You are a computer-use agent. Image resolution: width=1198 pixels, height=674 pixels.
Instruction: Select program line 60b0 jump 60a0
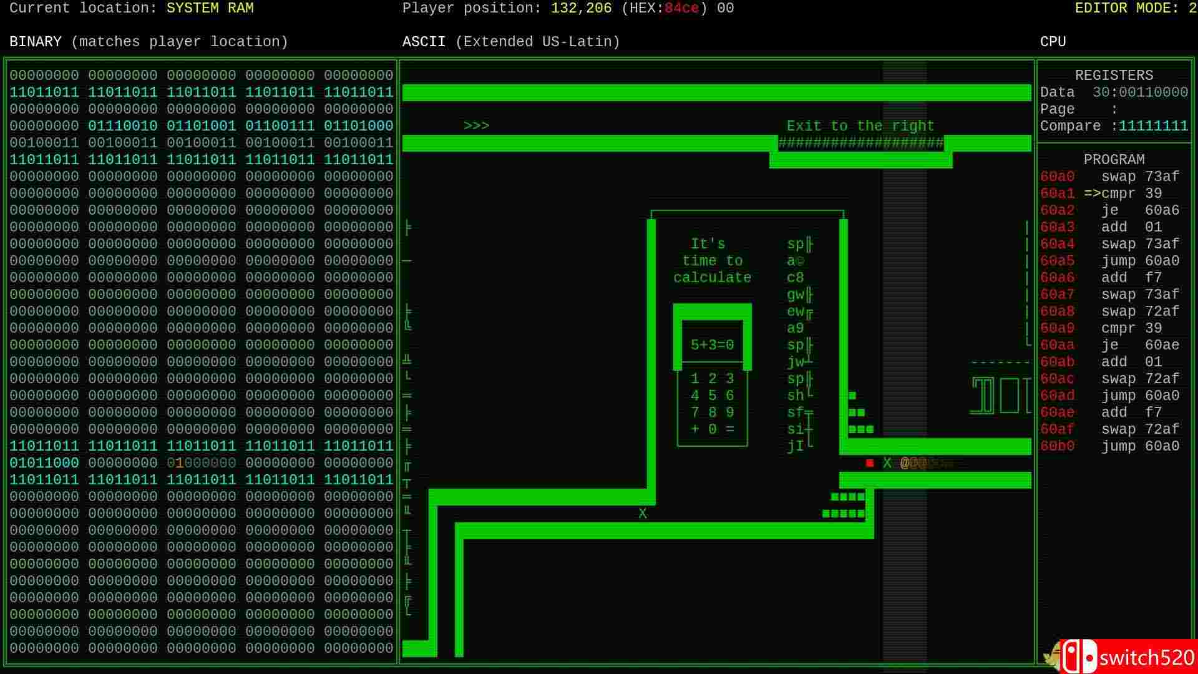(x=1110, y=446)
